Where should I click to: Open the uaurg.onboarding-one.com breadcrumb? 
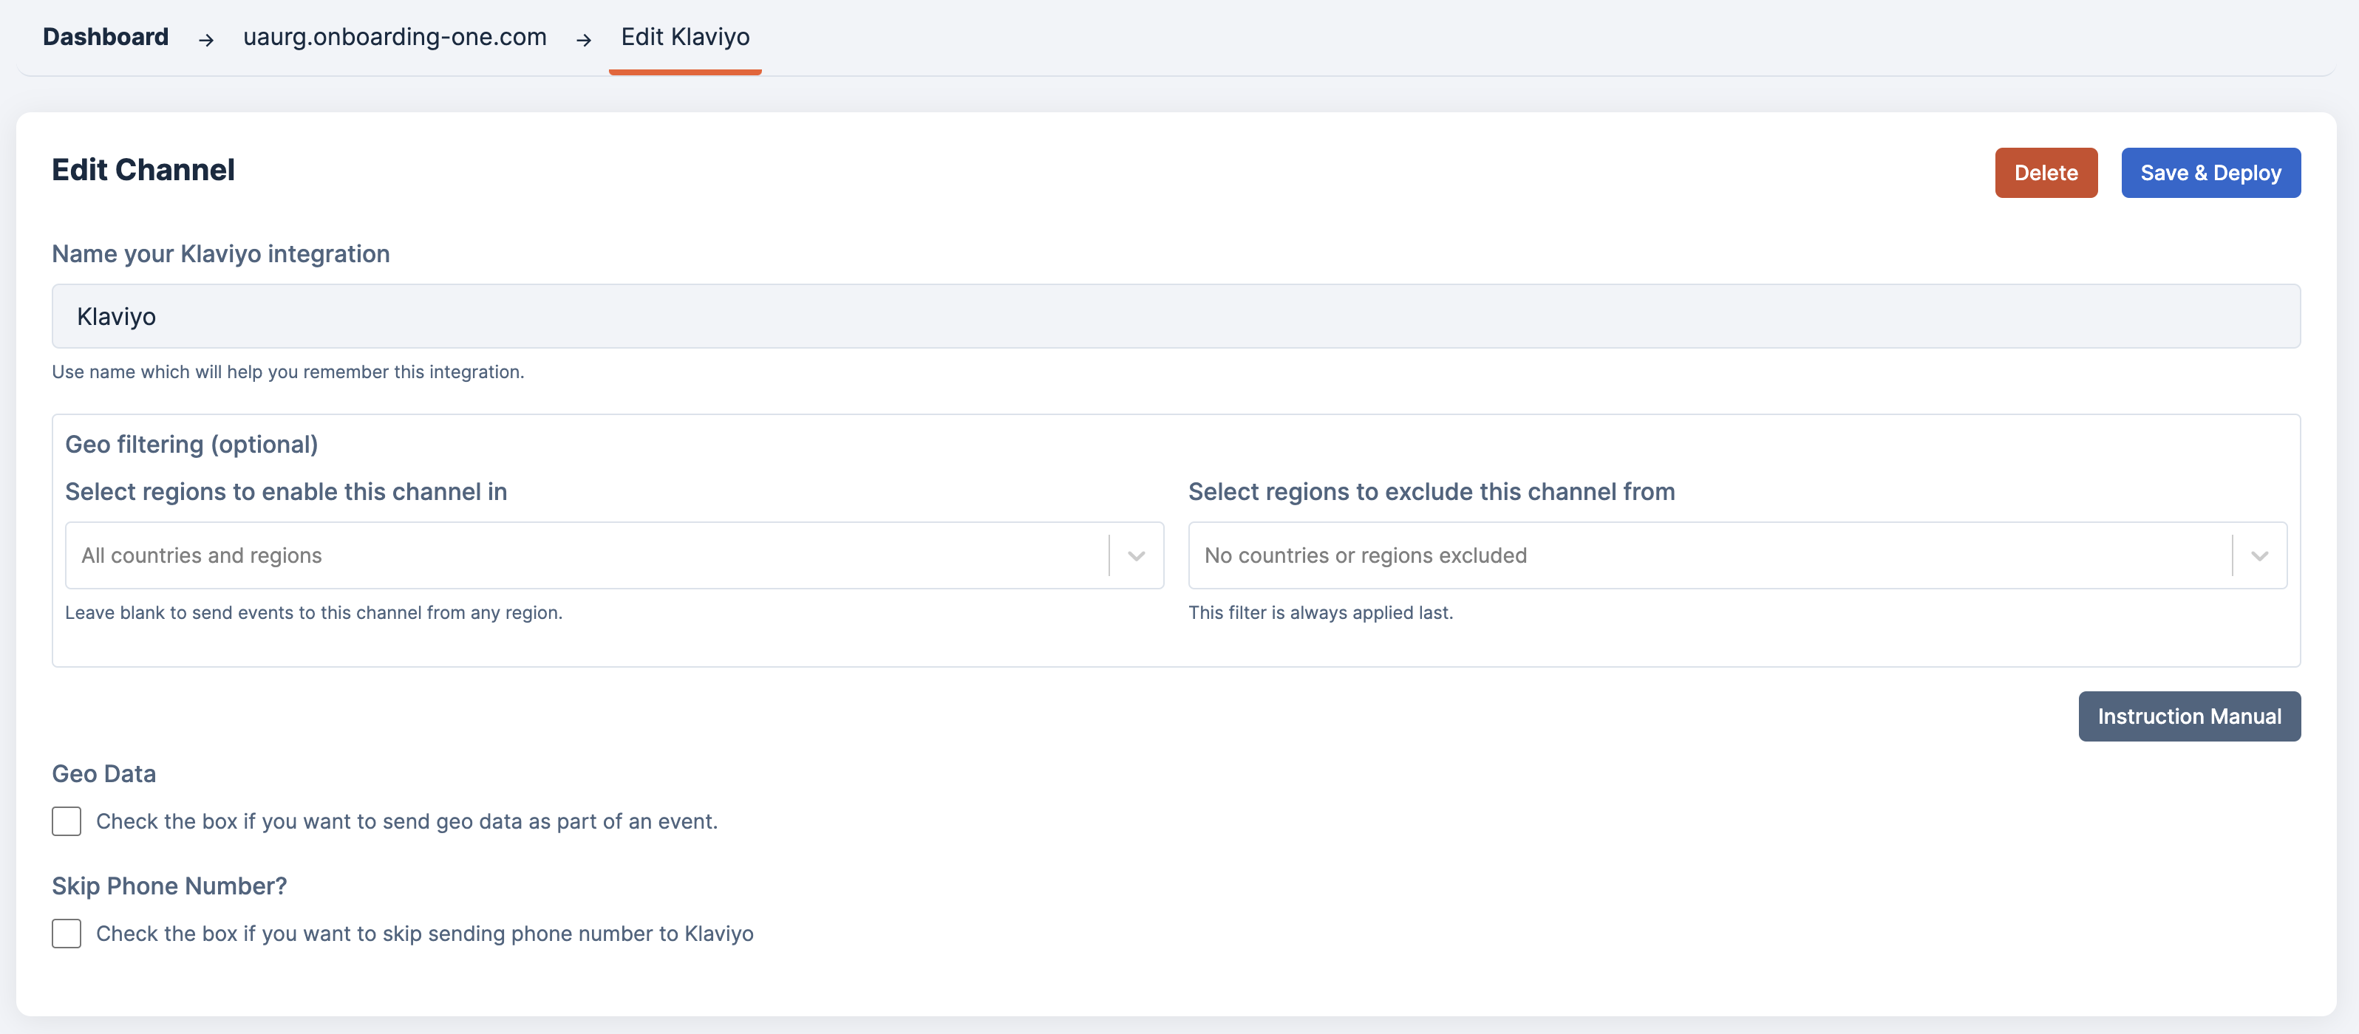395,37
